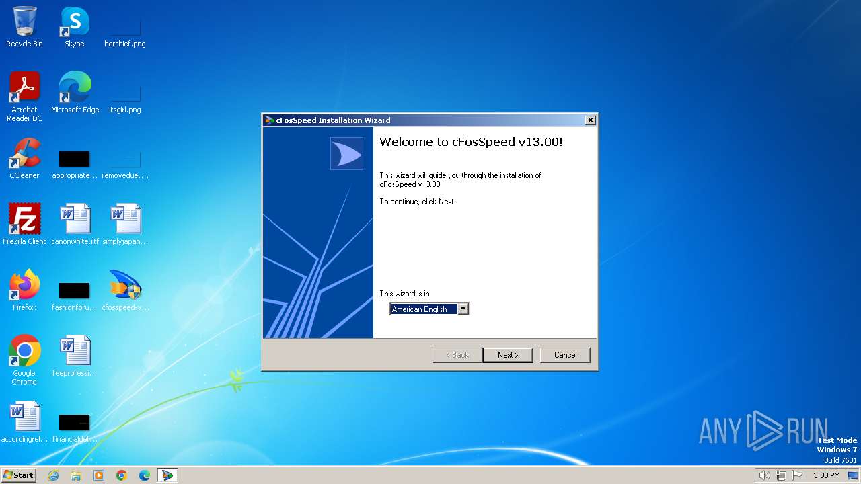The image size is (861, 484).
Task: Click Show desktop button at taskbar end
Action: (854, 475)
